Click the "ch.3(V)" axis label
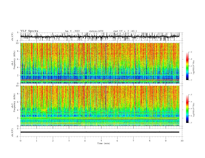Image resolution: width=205 pixels, height=158 pixels. 12,132
